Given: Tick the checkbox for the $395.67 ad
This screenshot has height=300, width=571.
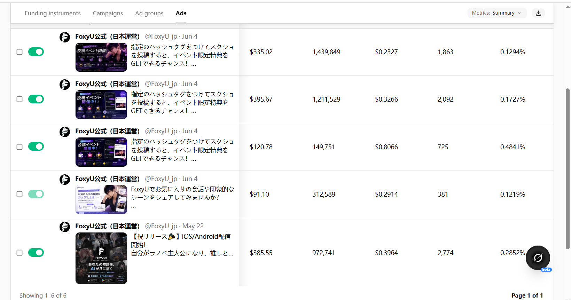Looking at the screenshot, I should pos(19,99).
